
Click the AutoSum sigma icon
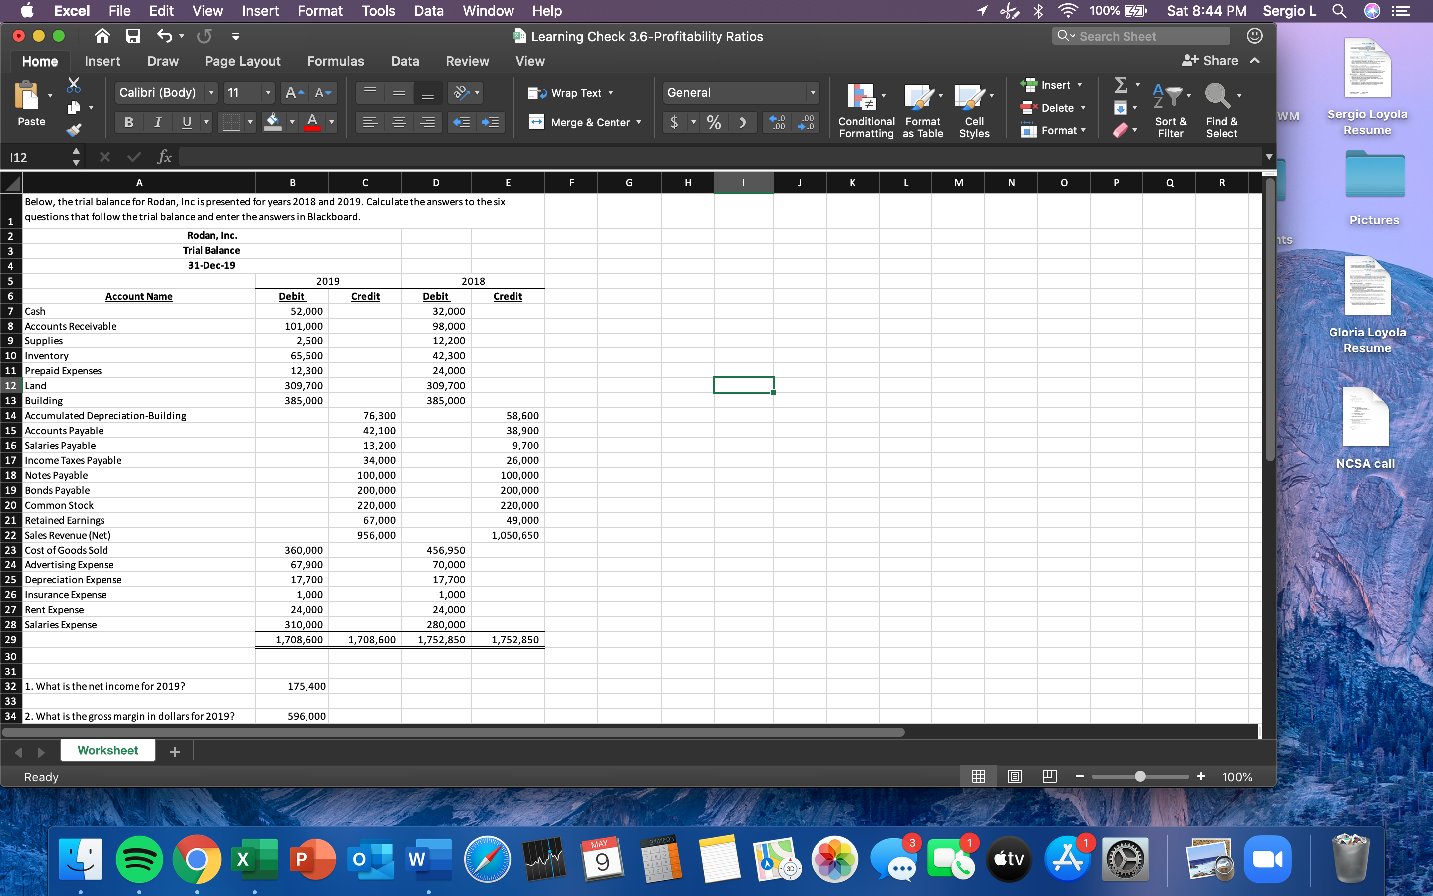(1122, 85)
